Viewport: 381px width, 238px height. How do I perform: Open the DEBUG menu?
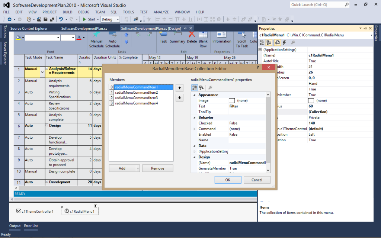tap(84, 12)
